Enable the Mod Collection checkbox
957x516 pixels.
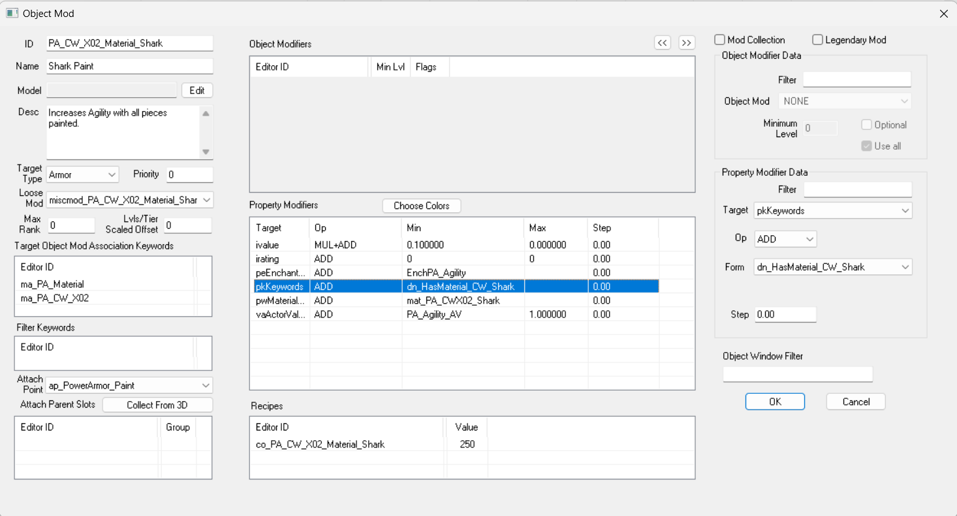tap(720, 40)
